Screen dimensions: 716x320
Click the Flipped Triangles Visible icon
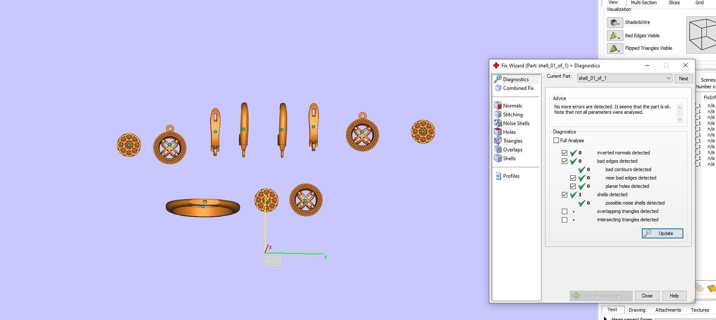pyautogui.click(x=615, y=49)
